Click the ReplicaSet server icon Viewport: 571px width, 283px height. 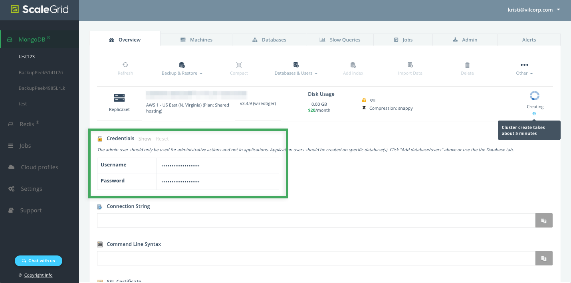pyautogui.click(x=119, y=98)
